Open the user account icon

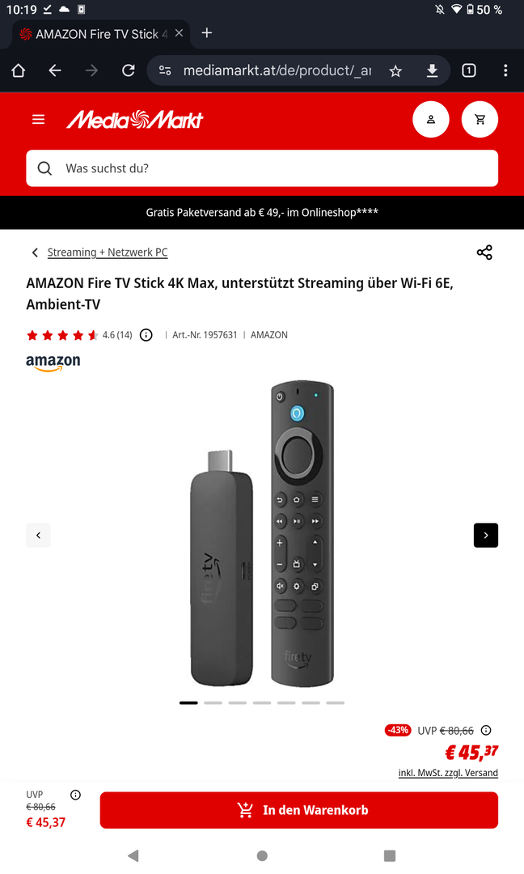pyautogui.click(x=430, y=119)
